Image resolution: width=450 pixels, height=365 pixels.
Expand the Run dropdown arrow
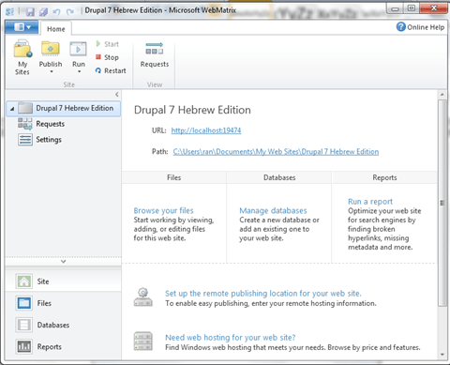pos(79,71)
